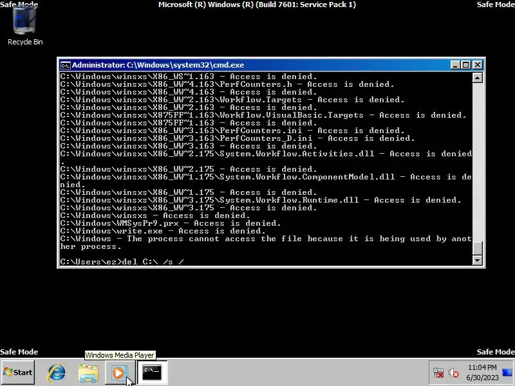This screenshot has width=515, height=386.
Task: Click the scrollbar track above the thumb
Action: pos(477,162)
